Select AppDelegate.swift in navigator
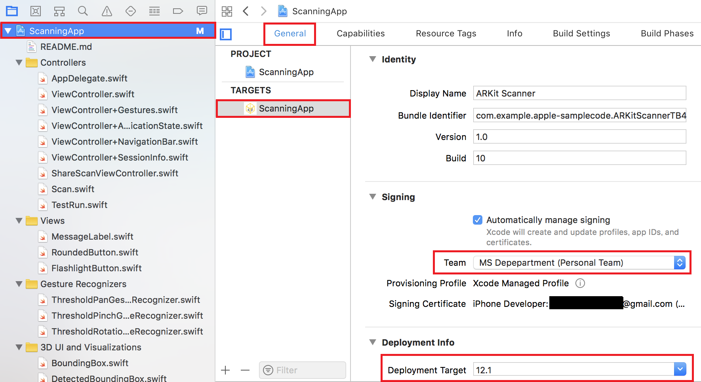This screenshot has height=382, width=701. (90, 78)
